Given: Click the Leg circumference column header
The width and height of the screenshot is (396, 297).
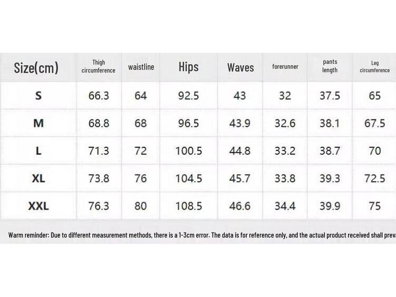Looking at the screenshot, I should [x=375, y=67].
